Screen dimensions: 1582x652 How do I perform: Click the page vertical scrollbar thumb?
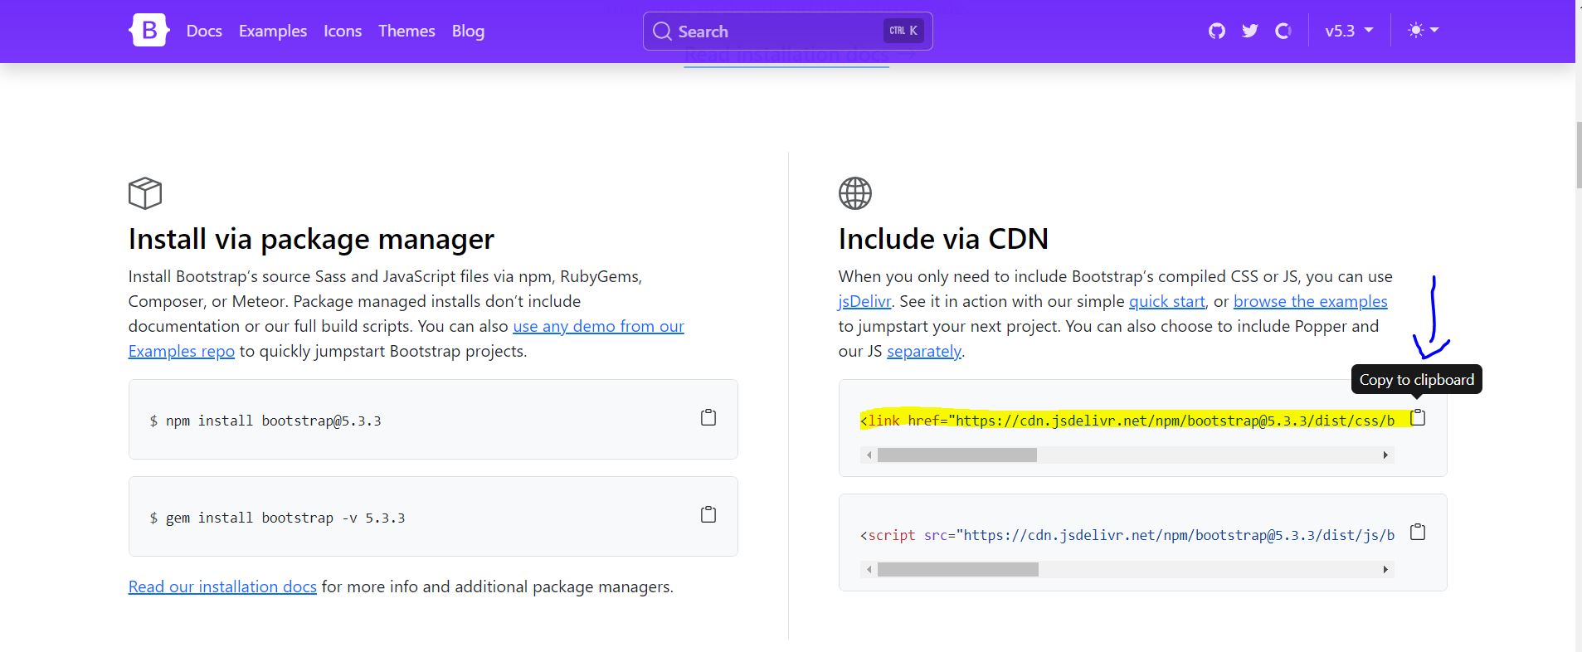(x=1579, y=154)
